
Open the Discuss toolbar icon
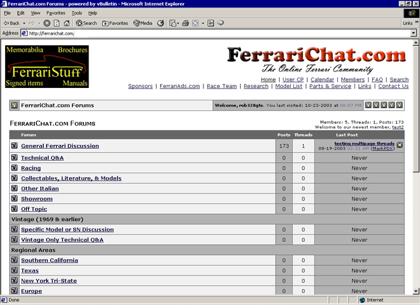[211, 24]
